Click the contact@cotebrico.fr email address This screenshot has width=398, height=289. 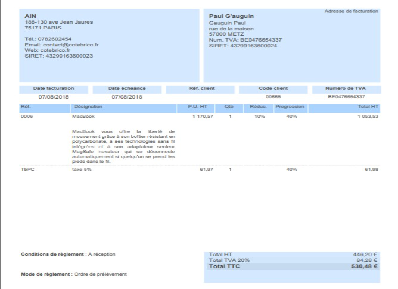click(71, 45)
